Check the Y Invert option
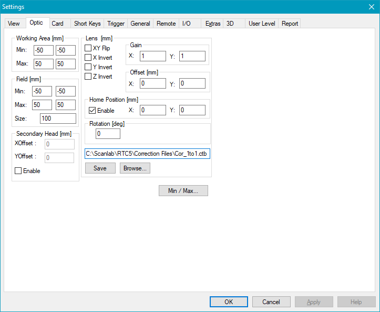 click(88, 67)
